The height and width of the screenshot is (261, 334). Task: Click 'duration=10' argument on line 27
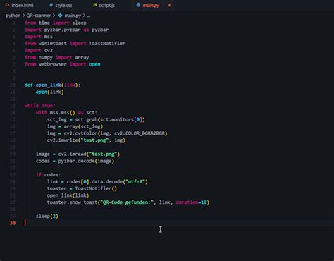(191, 202)
